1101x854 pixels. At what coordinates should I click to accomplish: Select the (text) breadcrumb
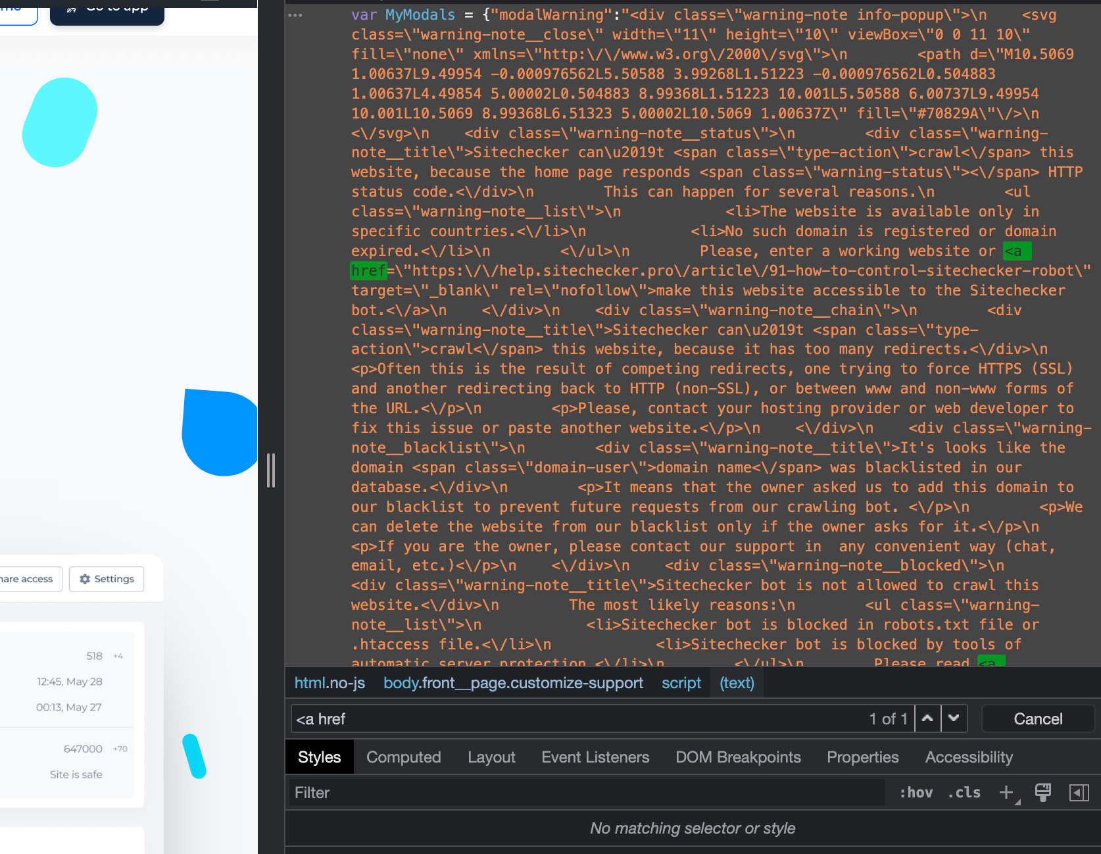point(737,683)
